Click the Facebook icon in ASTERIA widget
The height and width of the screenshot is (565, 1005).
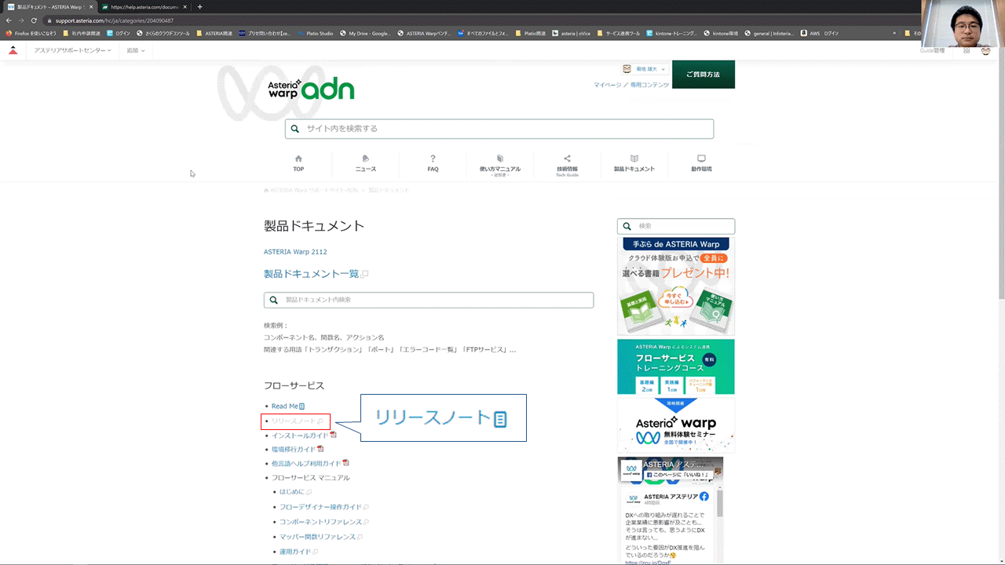[704, 497]
